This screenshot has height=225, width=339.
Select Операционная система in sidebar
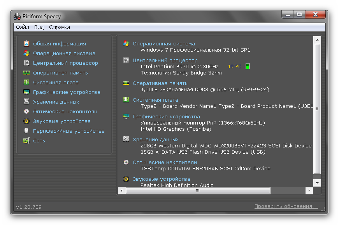click(x=64, y=54)
